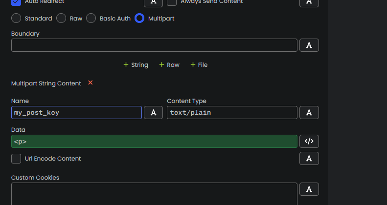This screenshot has width=387, height=205.
Task: Click the A mode button beside Boundary field
Action: point(309,45)
